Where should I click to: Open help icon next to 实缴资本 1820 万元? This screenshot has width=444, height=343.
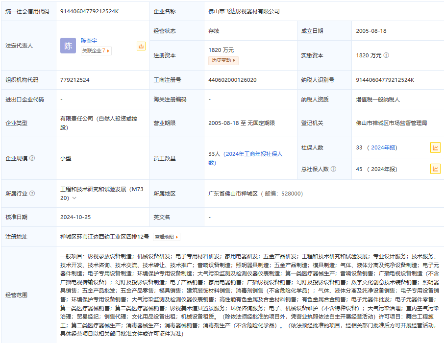[x=386, y=55]
